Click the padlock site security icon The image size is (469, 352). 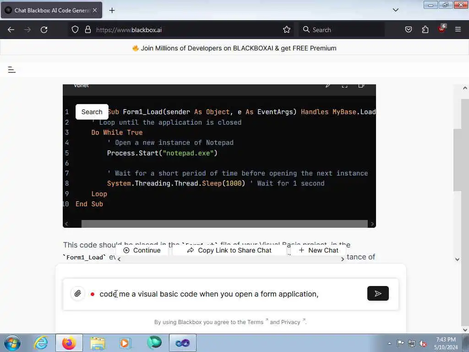(87, 30)
